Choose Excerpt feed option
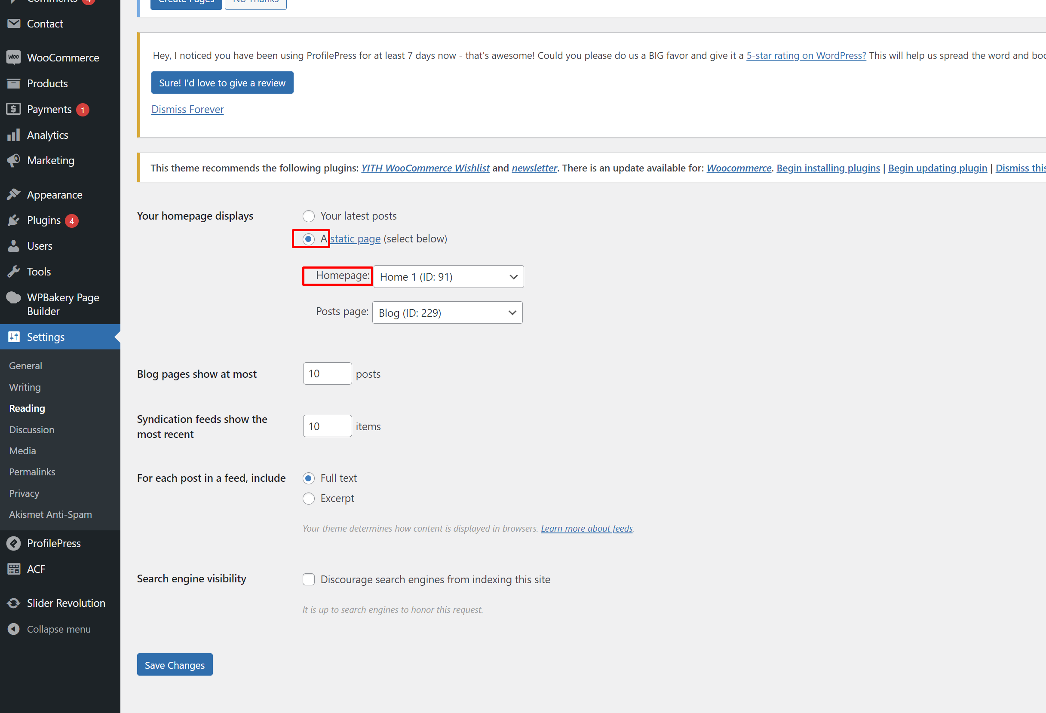Image resolution: width=1046 pixels, height=713 pixels. click(x=308, y=499)
